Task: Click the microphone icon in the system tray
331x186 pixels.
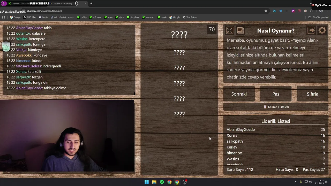Action: [301, 182]
